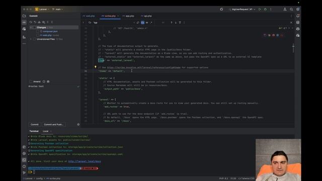The image size is (322, 181).
Task: Open the Project tool window folder icon
Action: pyautogui.click(x=24, y=16)
